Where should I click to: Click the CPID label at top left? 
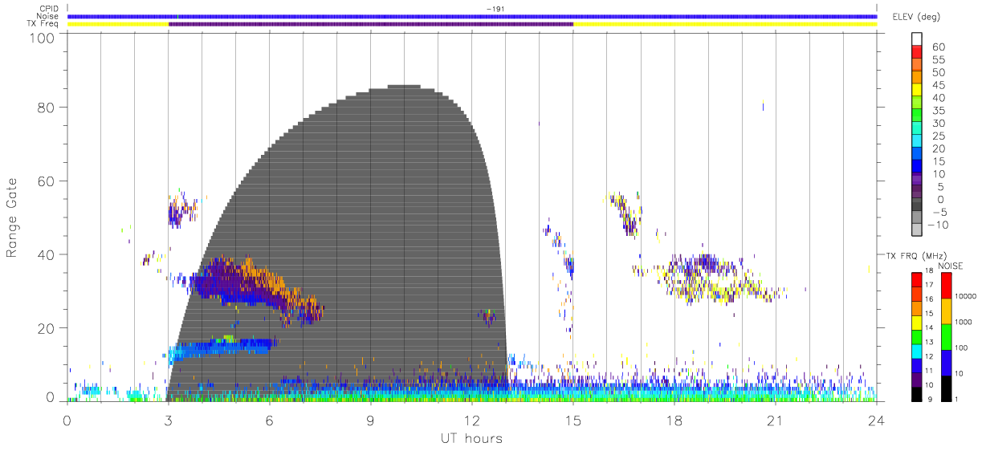pyautogui.click(x=50, y=9)
